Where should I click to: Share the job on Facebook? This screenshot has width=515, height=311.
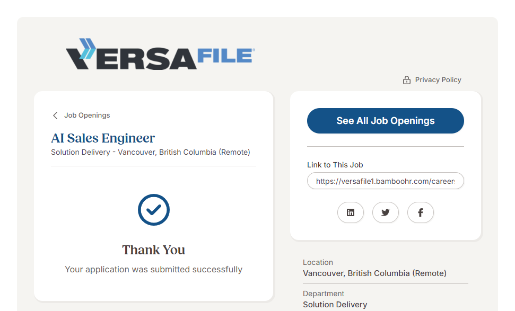click(x=421, y=212)
